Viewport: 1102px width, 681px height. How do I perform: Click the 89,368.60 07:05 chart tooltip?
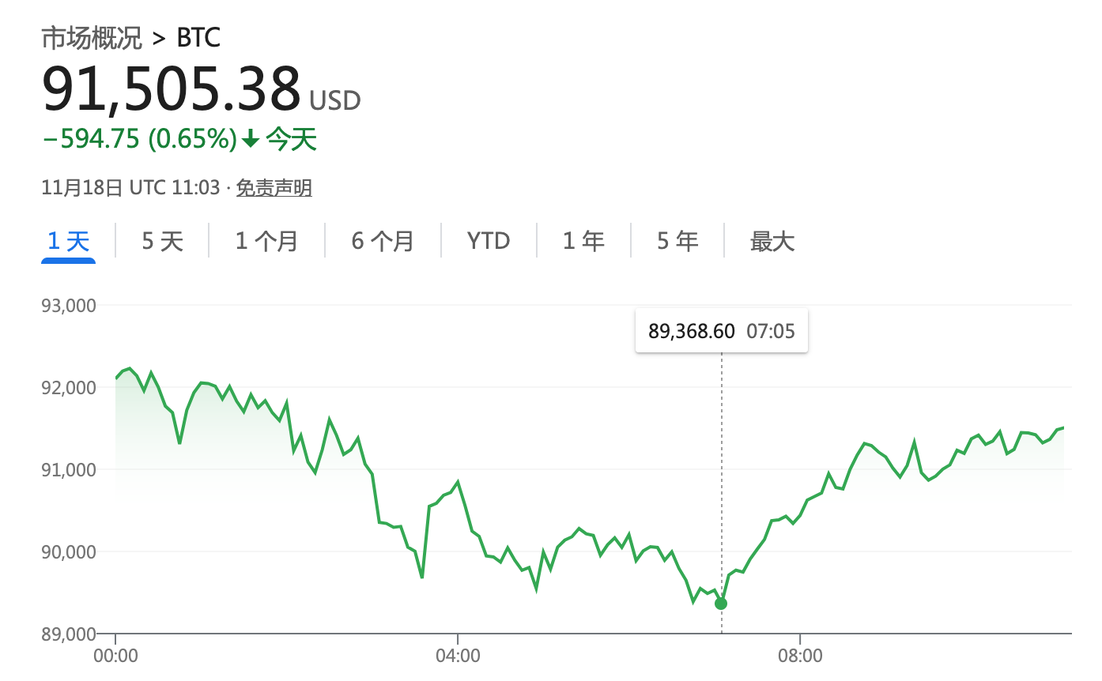click(721, 330)
